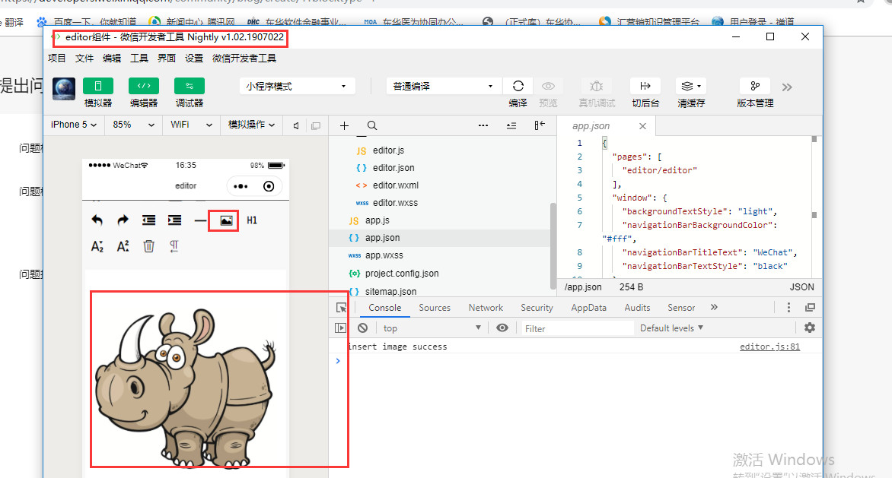Toggle simulator mute speaker icon
Screen dimensions: 892x478
(x=296, y=125)
